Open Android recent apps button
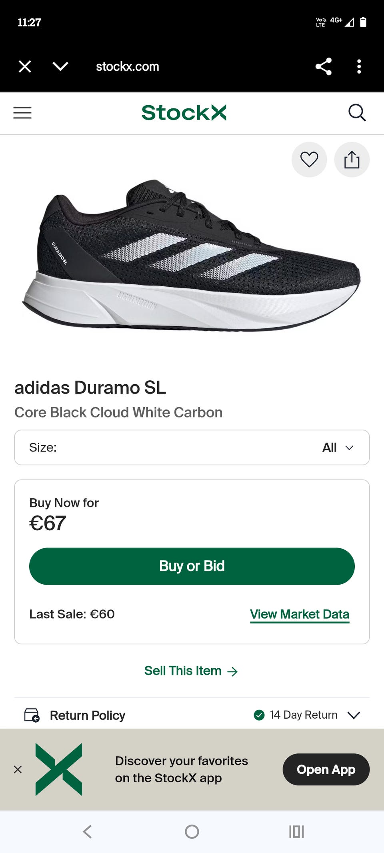 296,832
